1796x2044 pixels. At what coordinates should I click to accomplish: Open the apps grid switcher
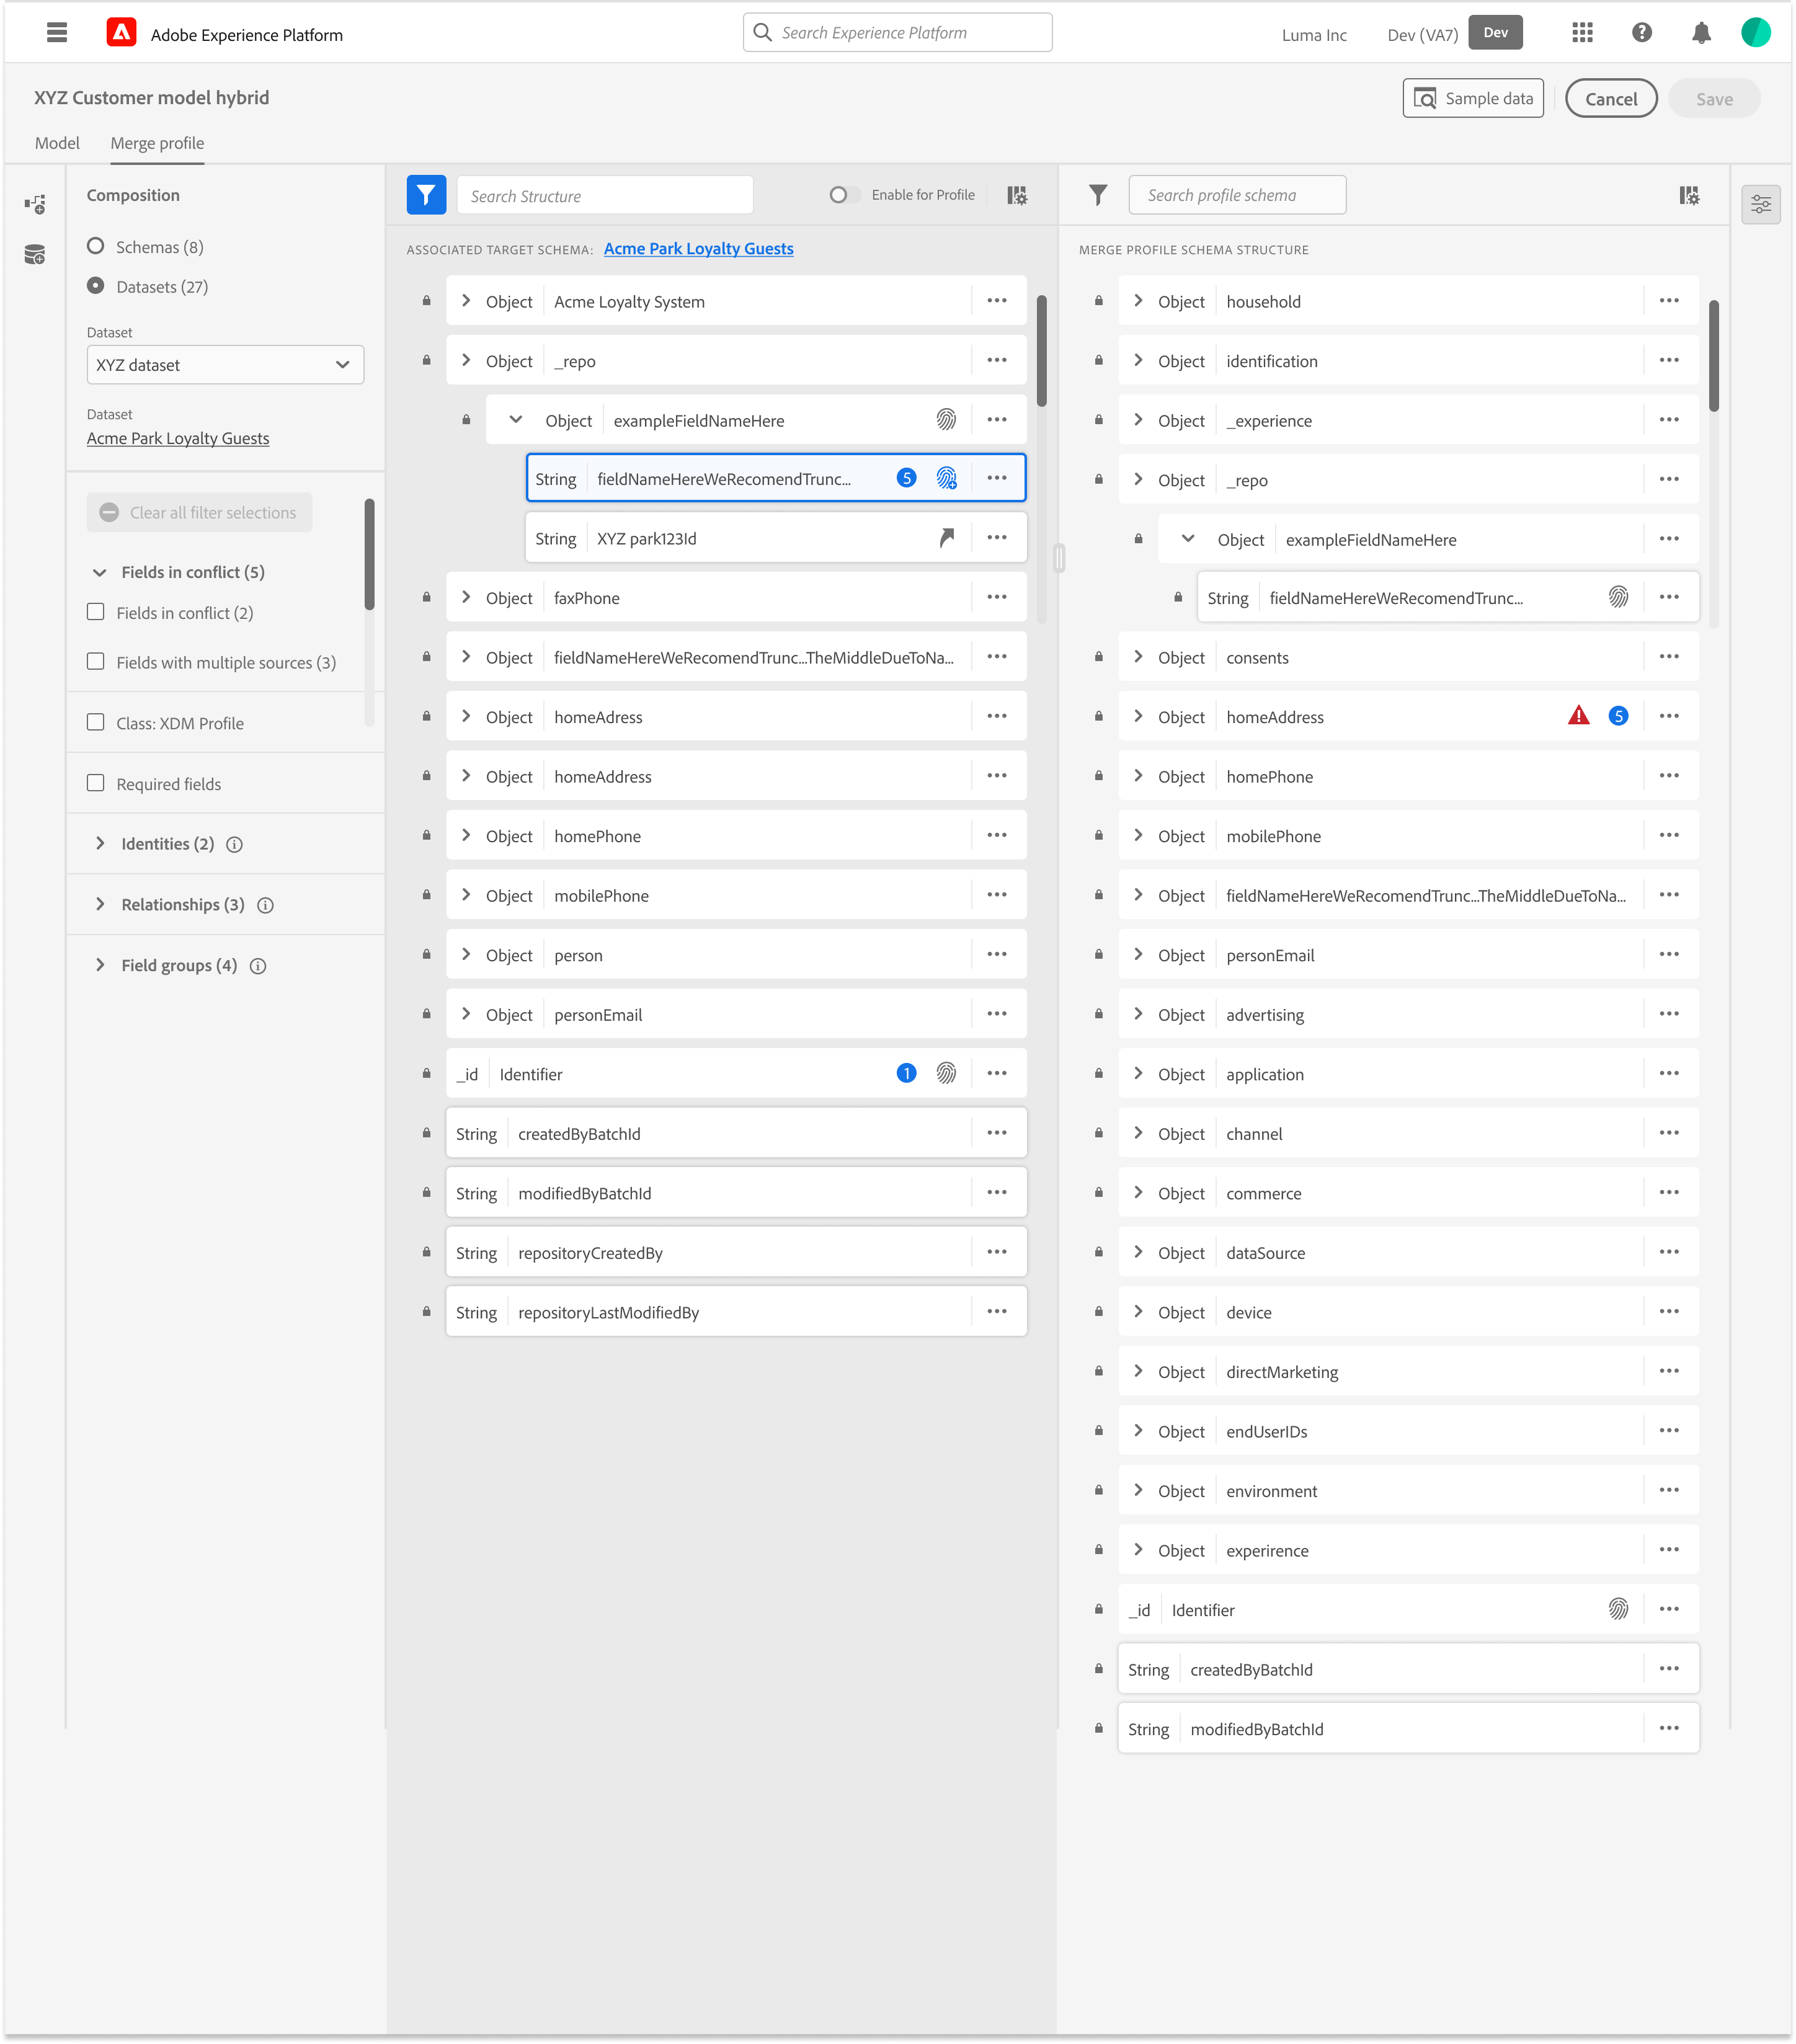click(1581, 33)
